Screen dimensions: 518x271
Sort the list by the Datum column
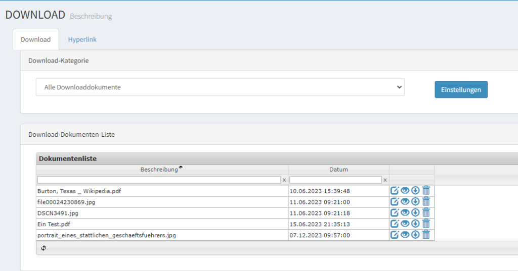[338, 170]
